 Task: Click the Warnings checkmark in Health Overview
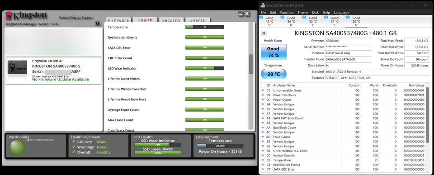click(x=74, y=147)
